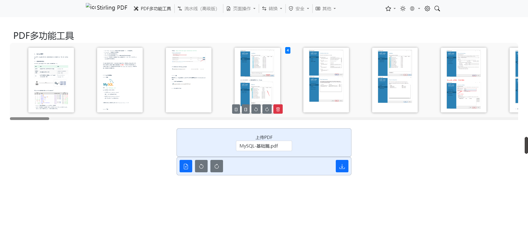The width and height of the screenshot is (528, 229).
Task: Select page 6 thumbnail
Action: (395, 80)
